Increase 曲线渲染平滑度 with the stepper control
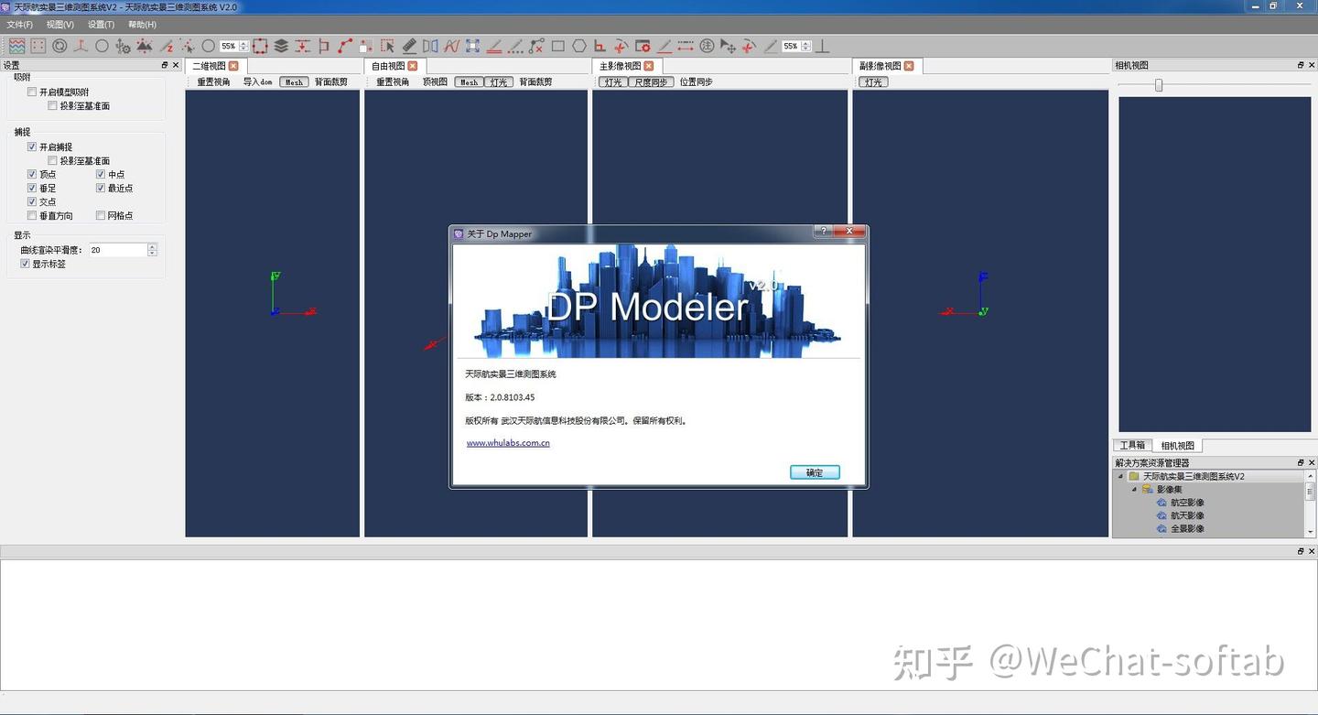This screenshot has width=1318, height=715. point(153,245)
